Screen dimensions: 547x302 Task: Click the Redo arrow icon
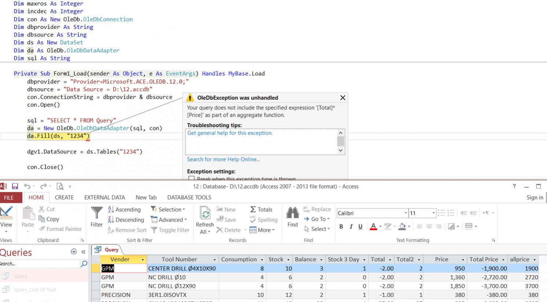43,186
